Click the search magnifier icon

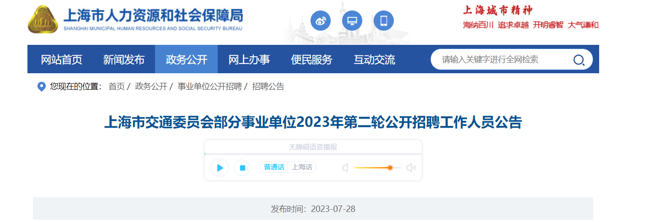click(579, 60)
